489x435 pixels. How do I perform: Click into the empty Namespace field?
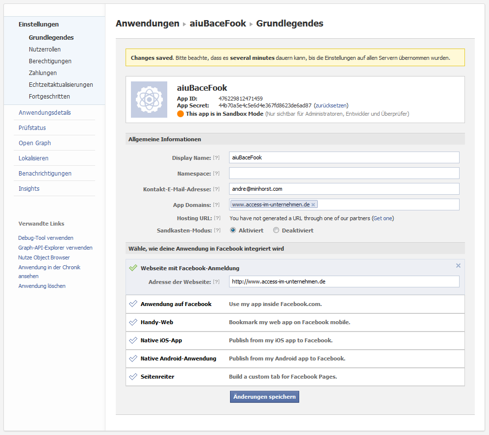point(344,173)
